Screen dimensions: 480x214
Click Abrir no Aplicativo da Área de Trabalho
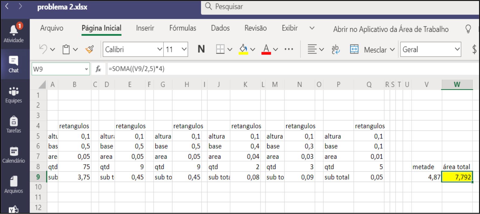(x=391, y=29)
